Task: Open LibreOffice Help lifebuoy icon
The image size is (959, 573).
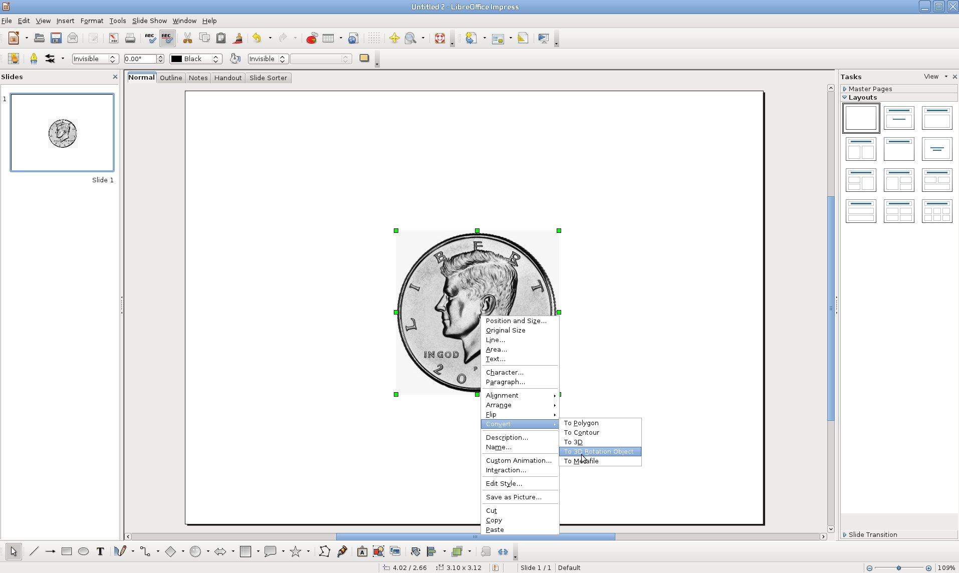Action: (440, 38)
